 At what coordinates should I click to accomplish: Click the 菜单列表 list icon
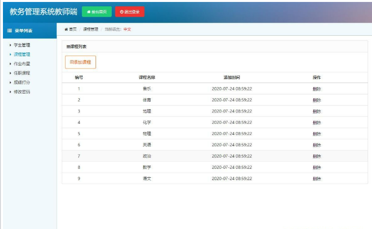coord(9,30)
